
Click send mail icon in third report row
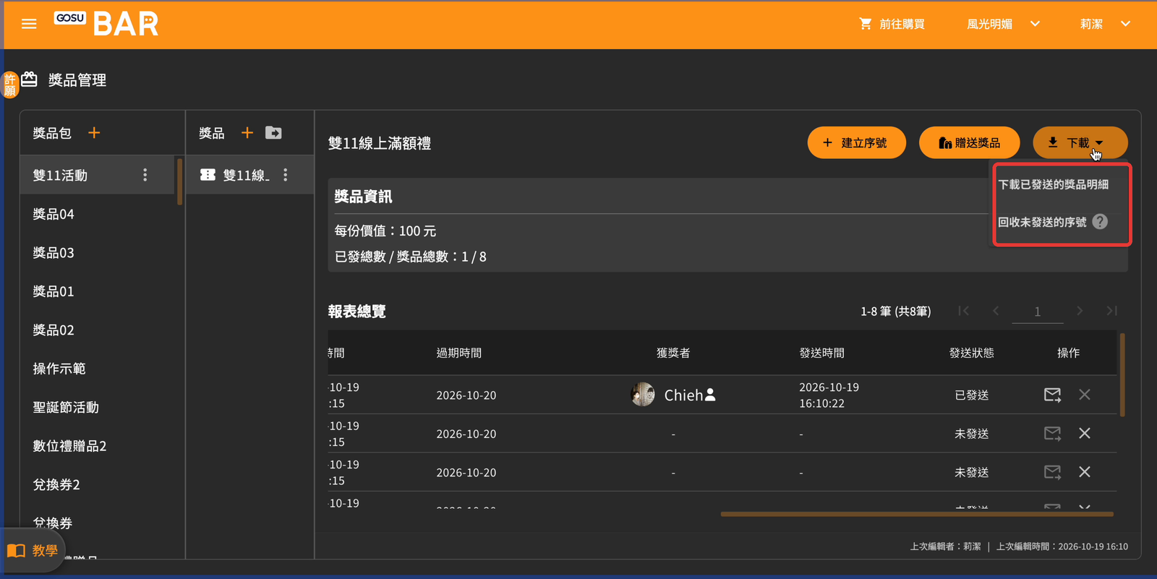click(x=1052, y=472)
